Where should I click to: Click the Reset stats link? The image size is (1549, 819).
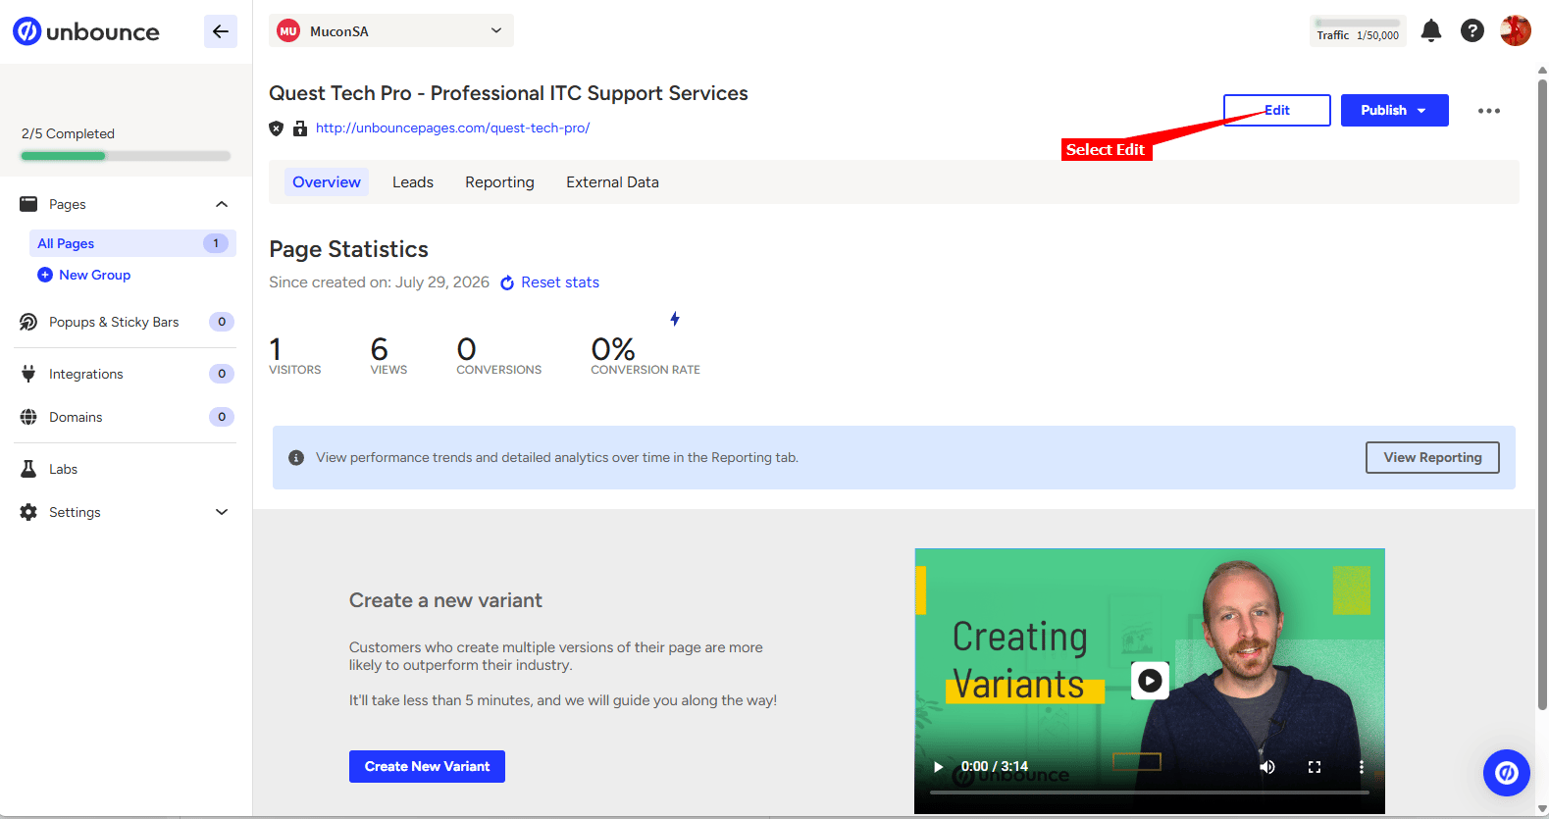tap(559, 282)
